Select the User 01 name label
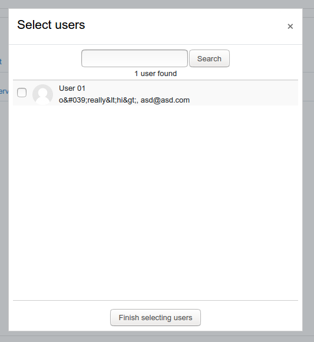The width and height of the screenshot is (314, 342). (72, 88)
